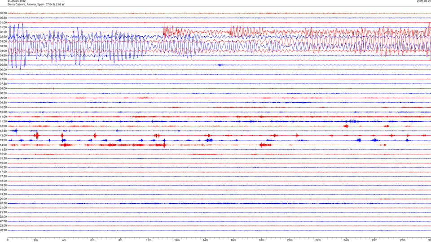Click the 2m tick label on axis
Screen dimensions: 431x242
point(36,240)
